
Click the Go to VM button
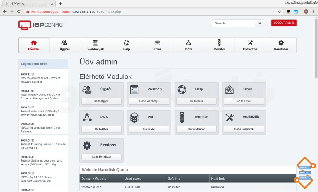click(149, 129)
